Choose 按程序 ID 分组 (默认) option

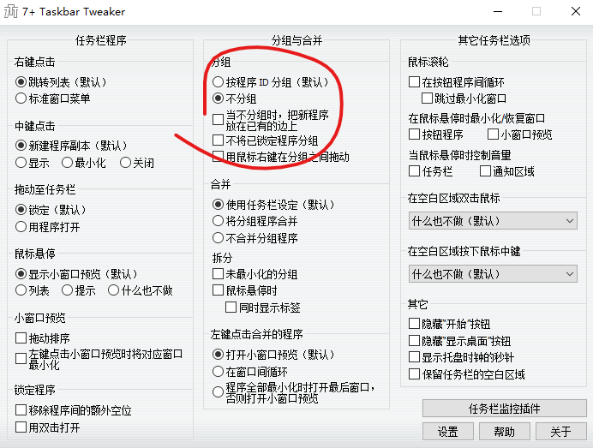(218, 83)
